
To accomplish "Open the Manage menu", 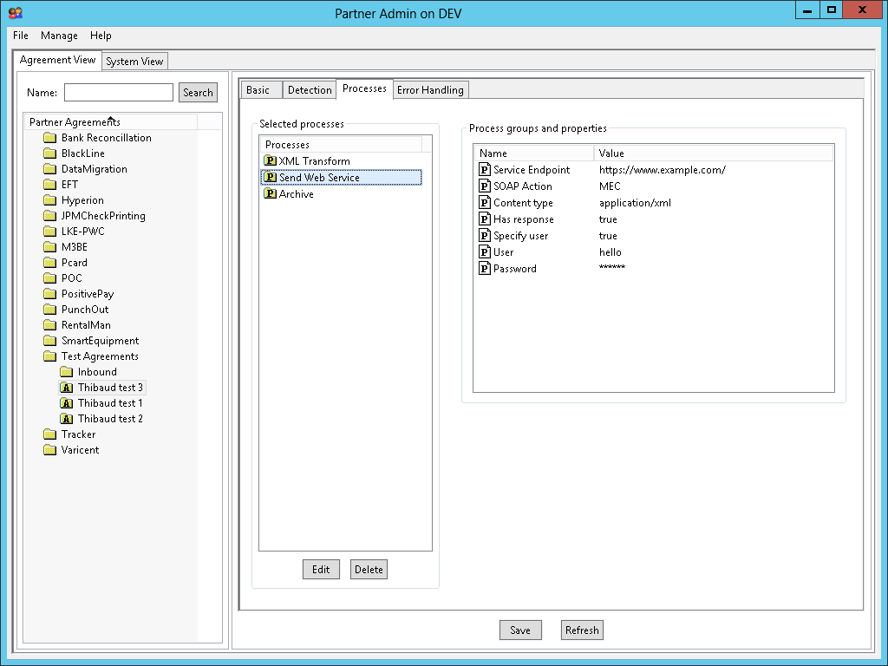I will [59, 36].
